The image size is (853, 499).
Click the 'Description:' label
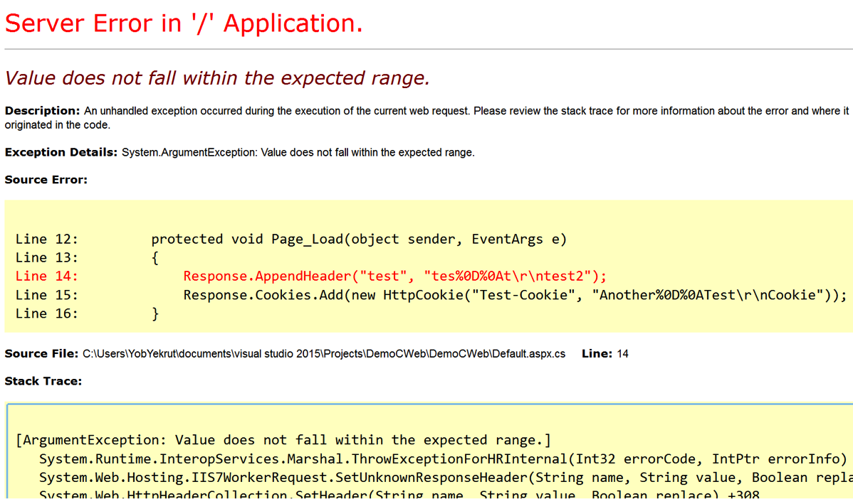[43, 111]
